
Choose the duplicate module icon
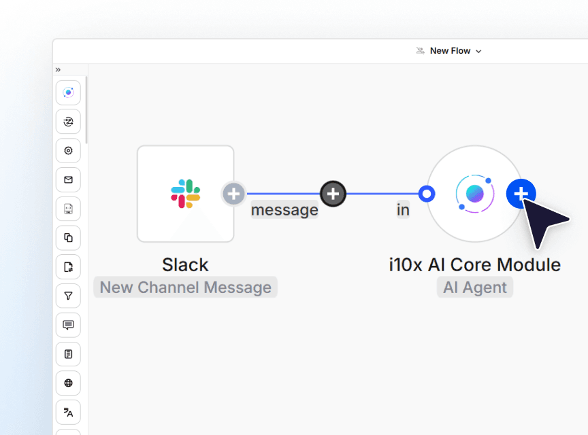68,238
